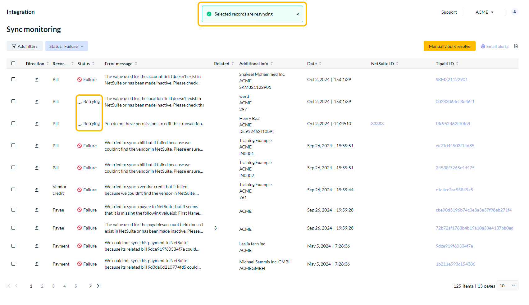Dismiss the resyncing notification toast

click(x=298, y=14)
